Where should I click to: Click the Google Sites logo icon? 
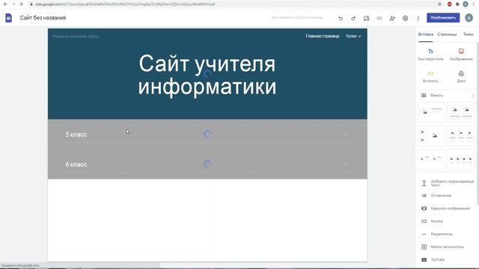(8, 18)
